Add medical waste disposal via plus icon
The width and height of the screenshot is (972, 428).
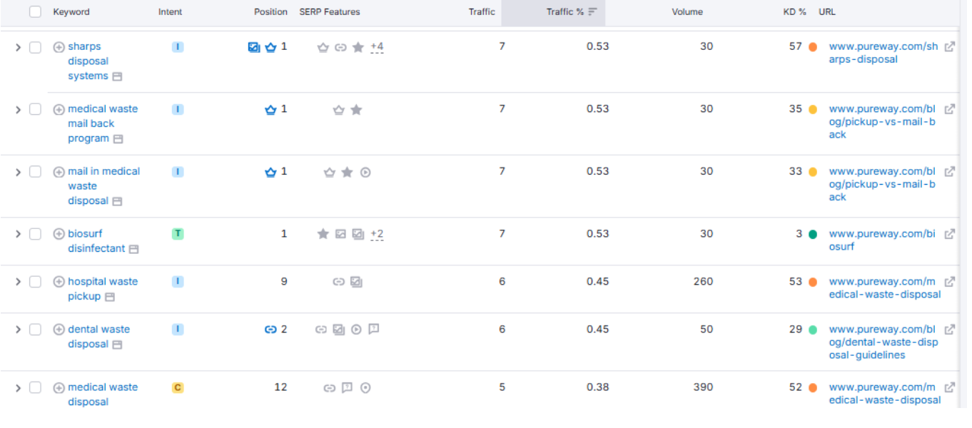(x=59, y=387)
